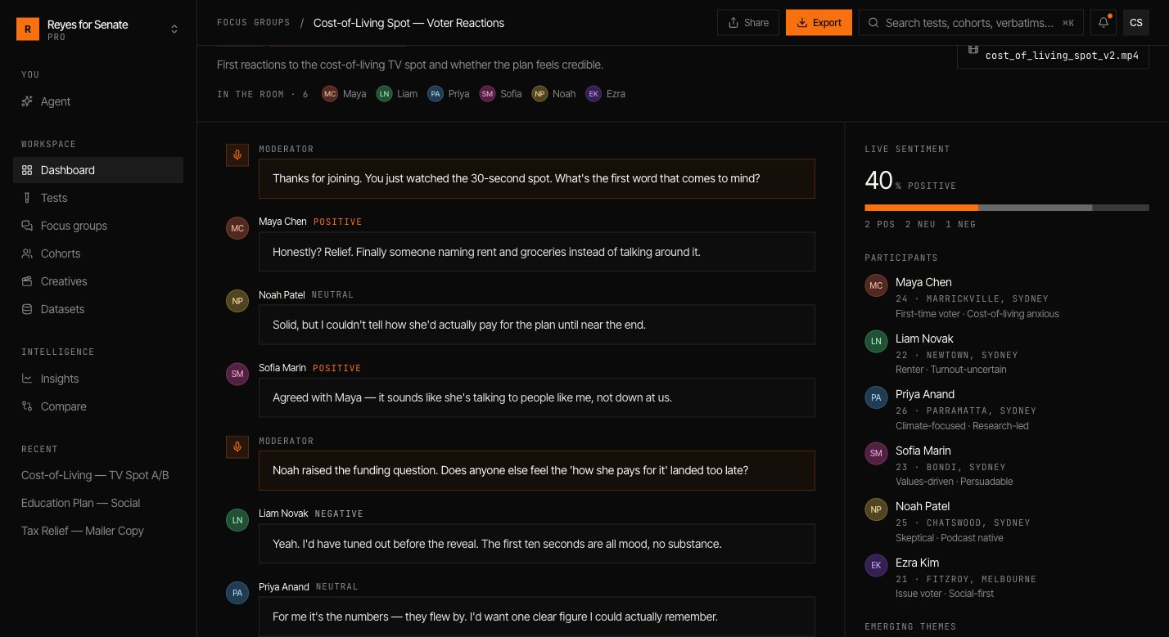Open Insights in the sidebar

tap(98, 379)
